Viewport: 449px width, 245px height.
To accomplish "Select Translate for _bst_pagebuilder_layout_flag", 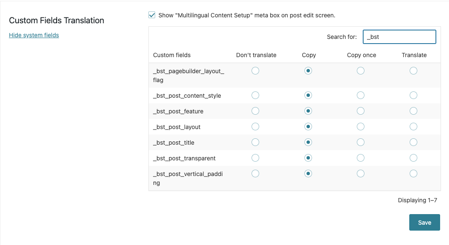I will click(x=413, y=71).
